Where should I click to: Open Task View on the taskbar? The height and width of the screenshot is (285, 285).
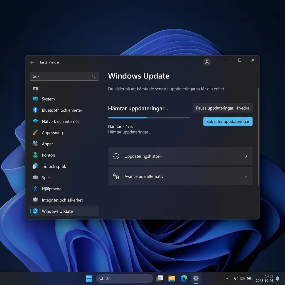pyautogui.click(x=159, y=278)
